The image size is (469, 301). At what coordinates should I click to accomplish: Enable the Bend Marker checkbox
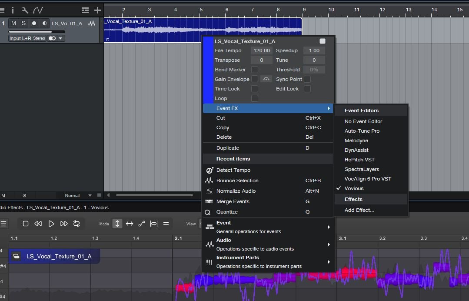point(255,70)
